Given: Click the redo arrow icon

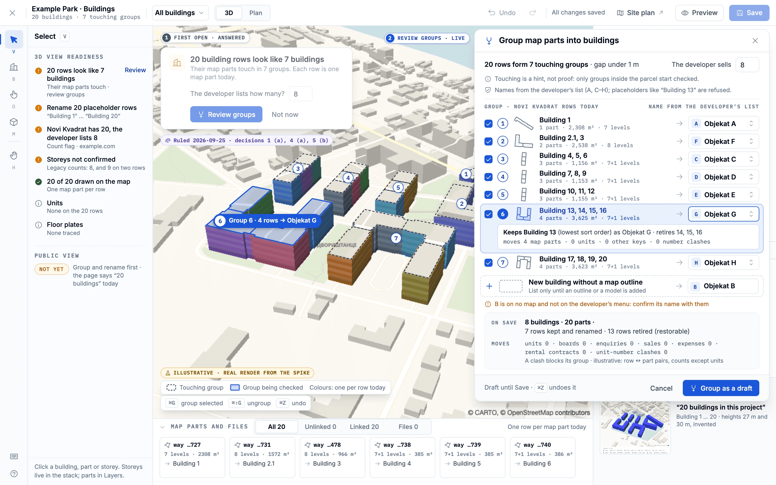Looking at the screenshot, I should point(533,13).
